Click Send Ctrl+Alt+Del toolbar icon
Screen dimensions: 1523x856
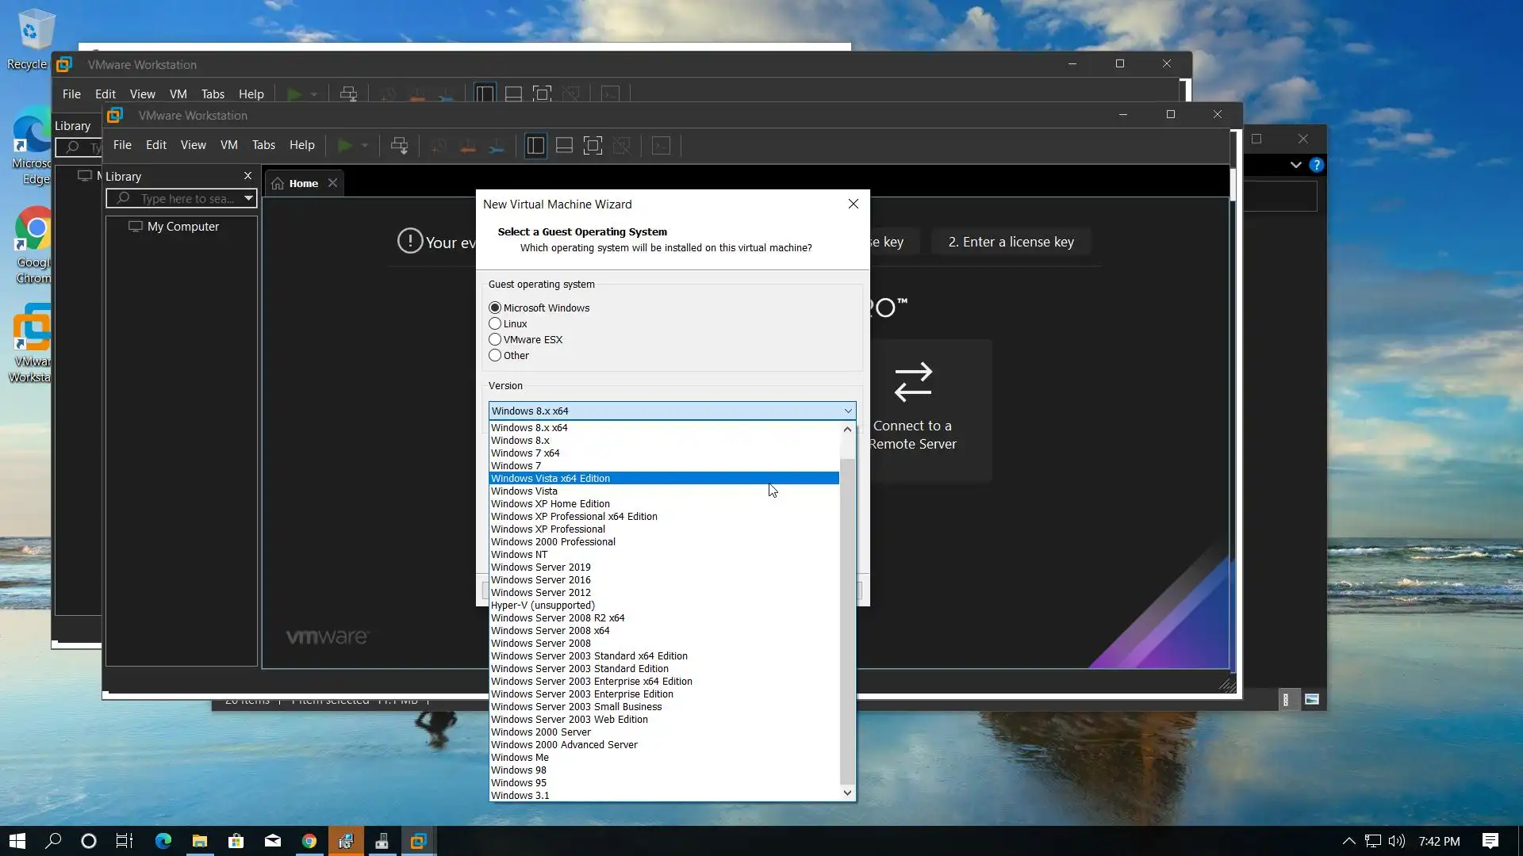coord(399,146)
